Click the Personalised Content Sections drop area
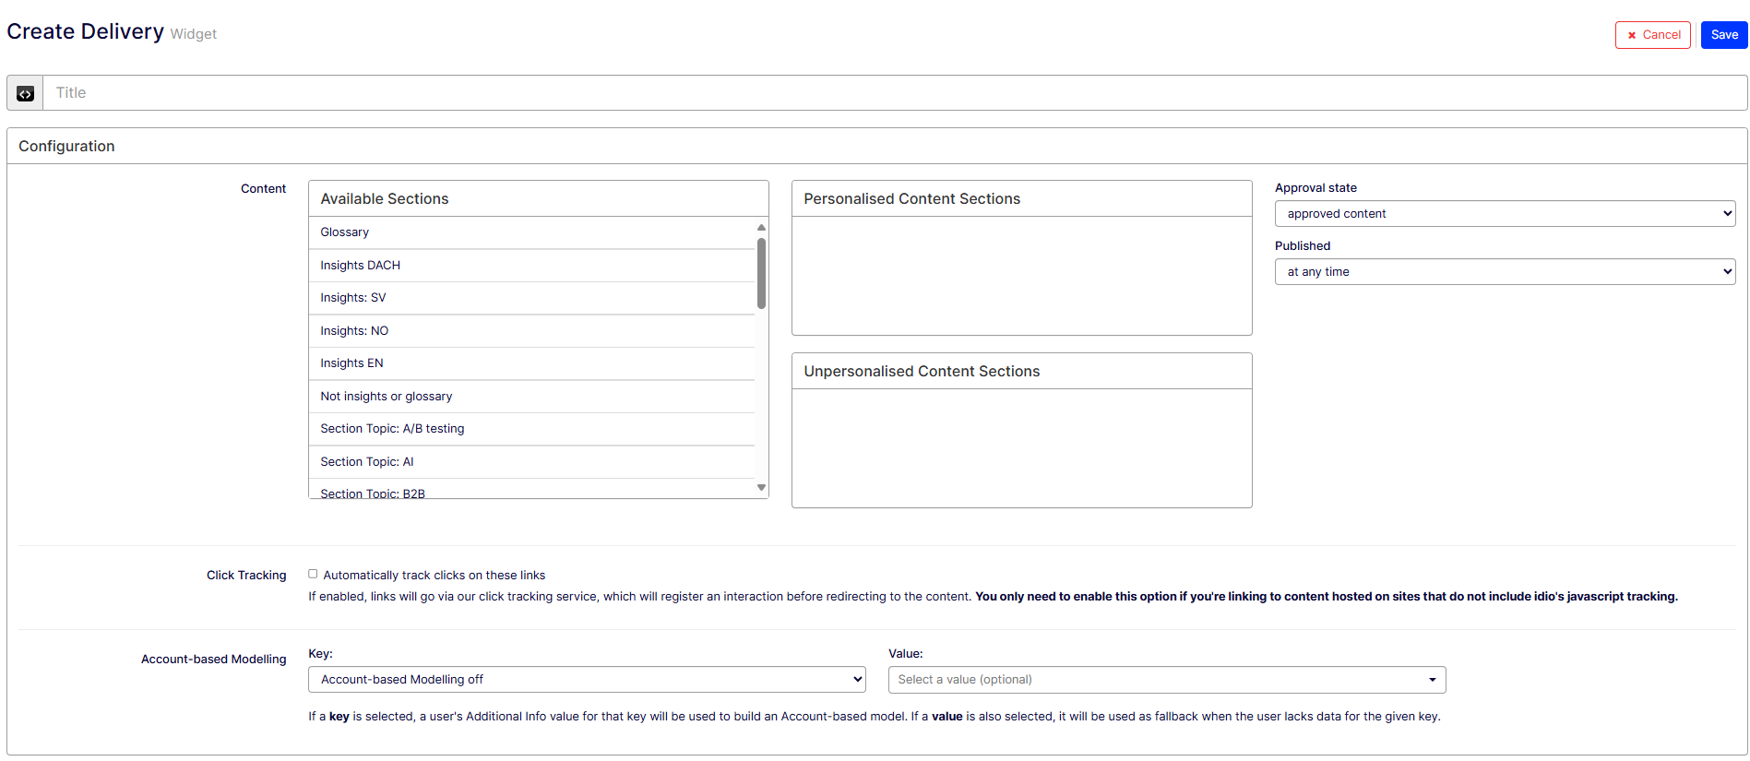Viewport: 1750px width, 761px height. coord(1021,276)
